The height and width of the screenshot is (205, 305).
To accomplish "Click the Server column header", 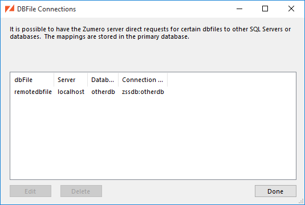I will pyautogui.click(x=71, y=80).
